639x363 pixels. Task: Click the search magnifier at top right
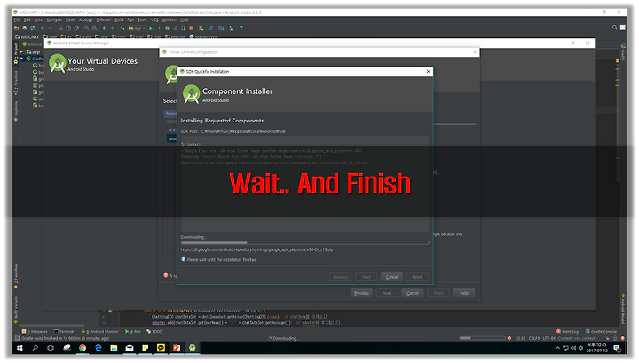[614, 28]
